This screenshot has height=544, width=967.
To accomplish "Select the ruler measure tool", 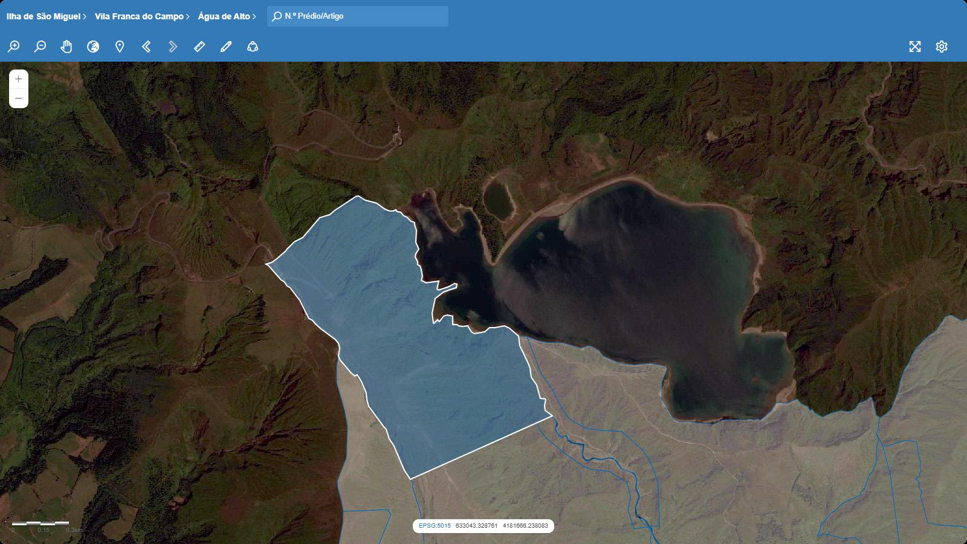I will click(x=199, y=47).
